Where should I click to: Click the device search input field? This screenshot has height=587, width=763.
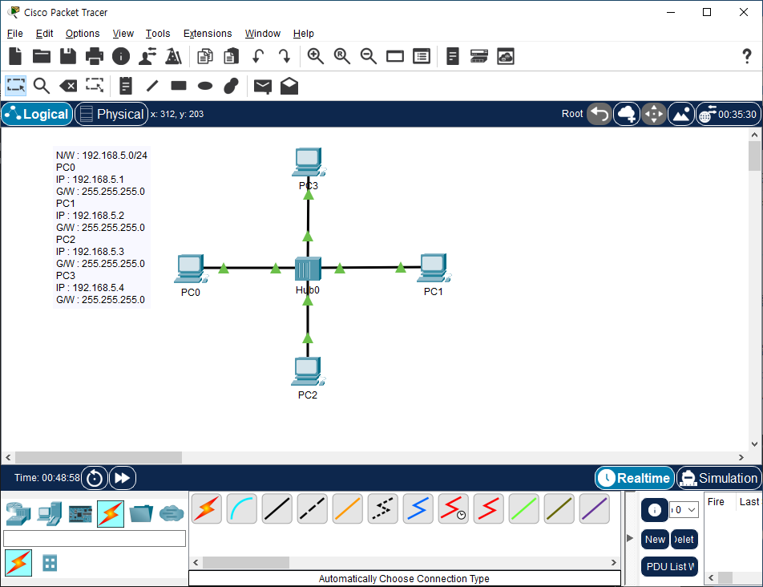point(95,538)
